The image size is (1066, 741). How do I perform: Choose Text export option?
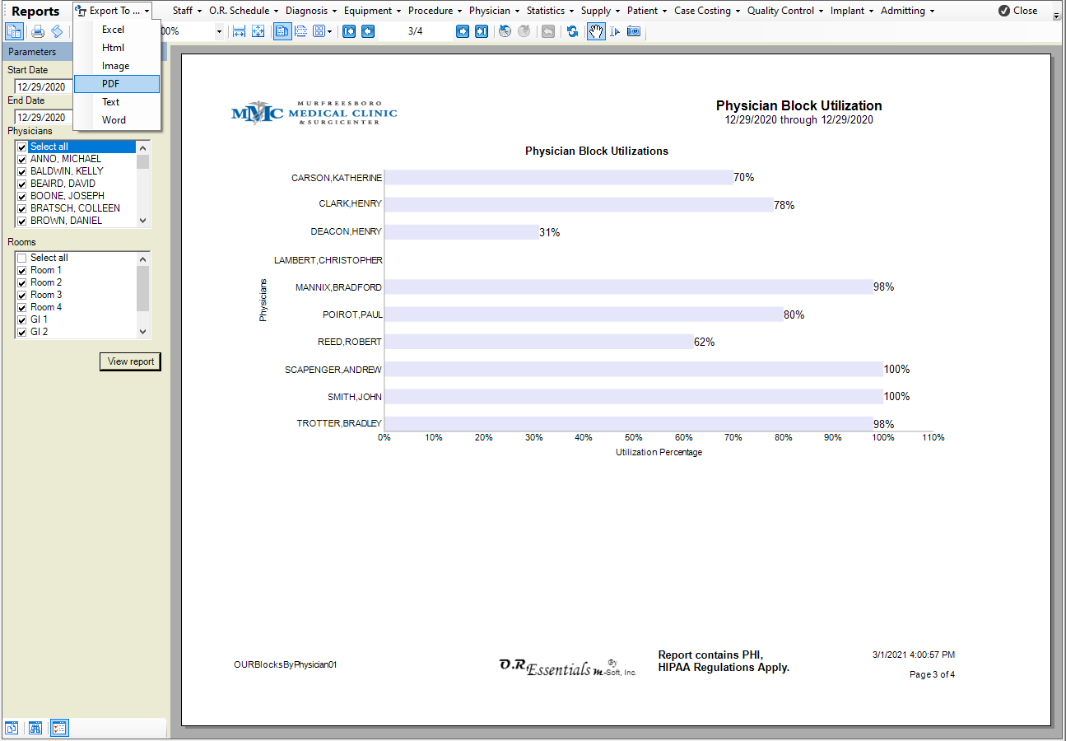pyautogui.click(x=116, y=102)
